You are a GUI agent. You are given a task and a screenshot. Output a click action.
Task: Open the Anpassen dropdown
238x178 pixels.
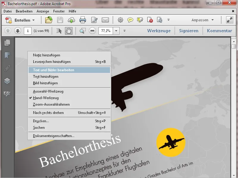[203, 20]
